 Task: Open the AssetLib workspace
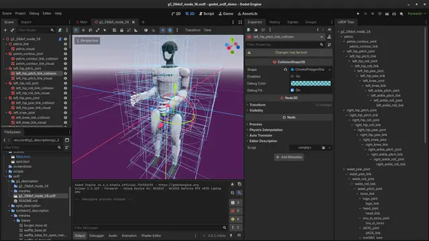tap(247, 13)
